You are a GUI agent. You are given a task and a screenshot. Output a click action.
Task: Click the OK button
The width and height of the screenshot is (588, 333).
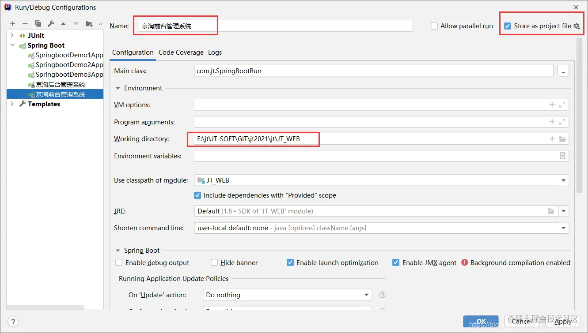tap(482, 321)
